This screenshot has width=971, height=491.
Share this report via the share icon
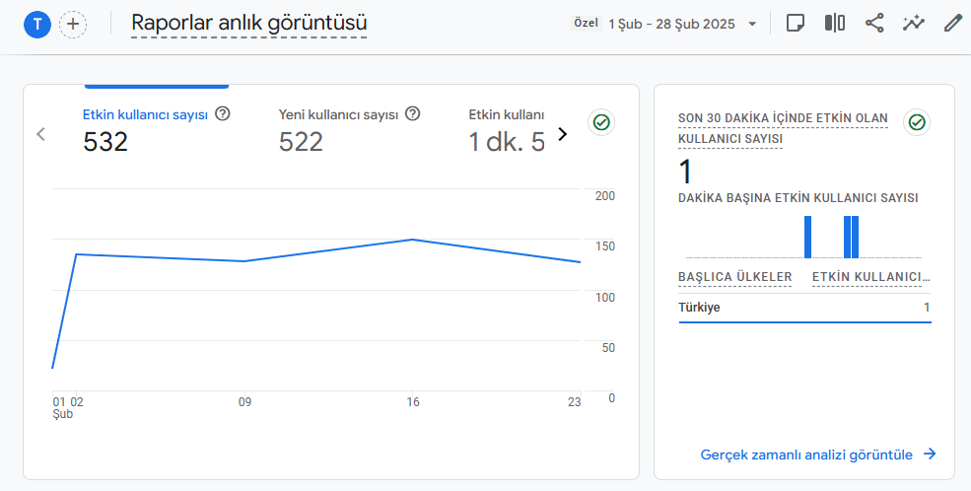(874, 24)
